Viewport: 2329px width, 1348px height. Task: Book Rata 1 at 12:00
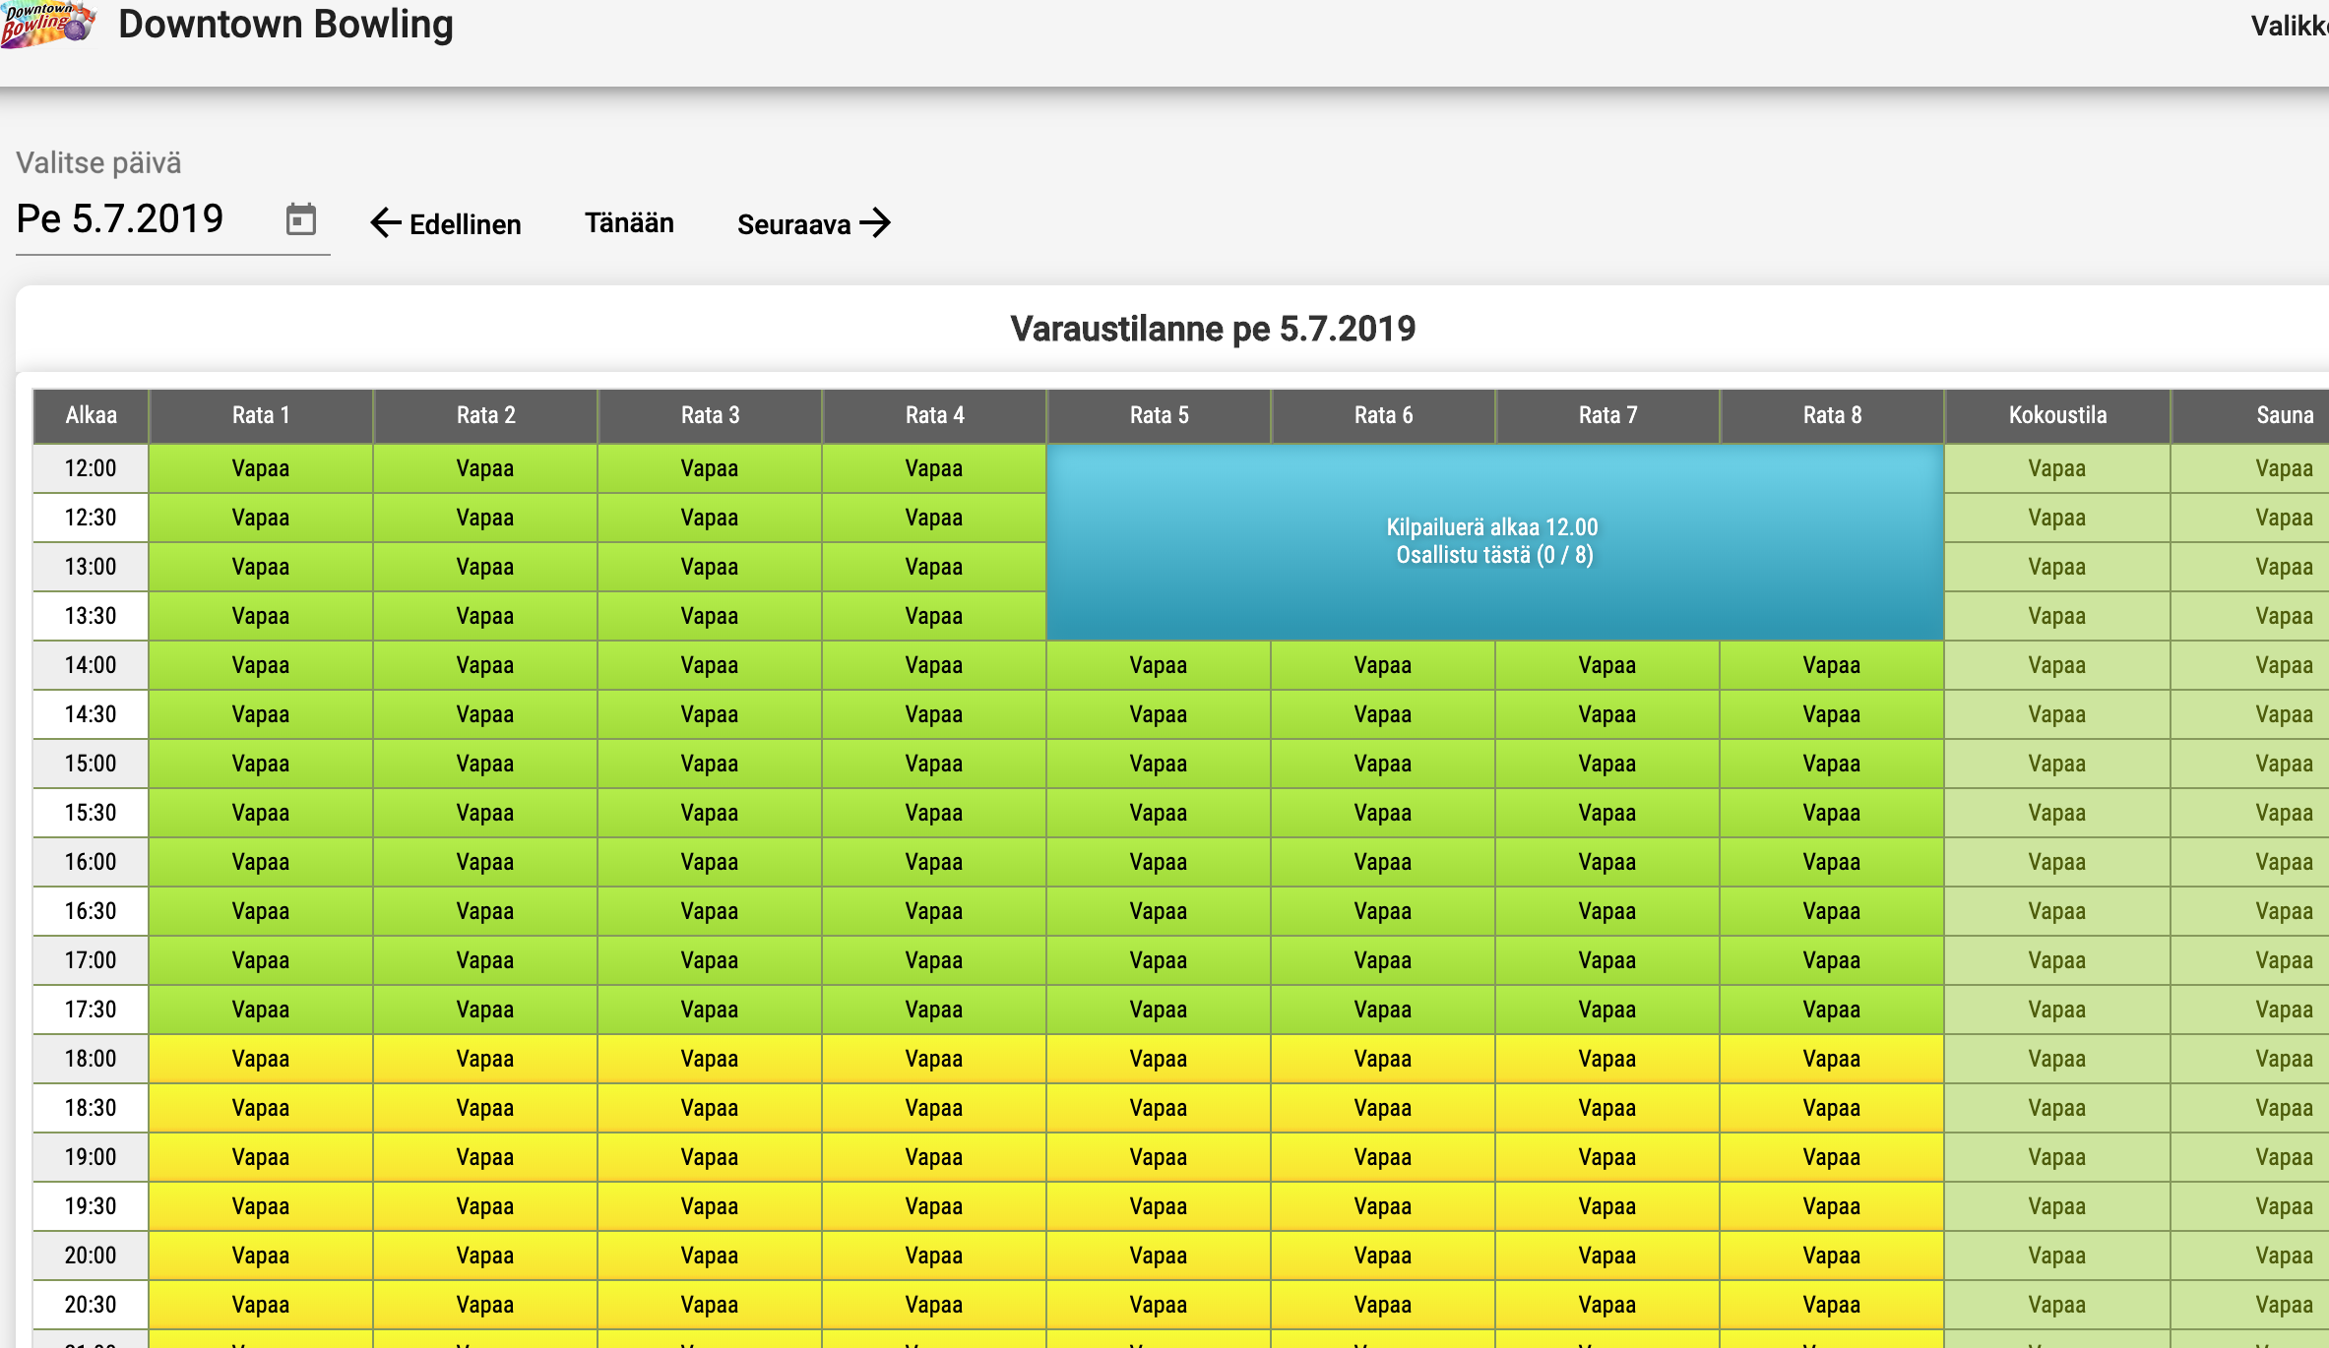click(x=261, y=468)
